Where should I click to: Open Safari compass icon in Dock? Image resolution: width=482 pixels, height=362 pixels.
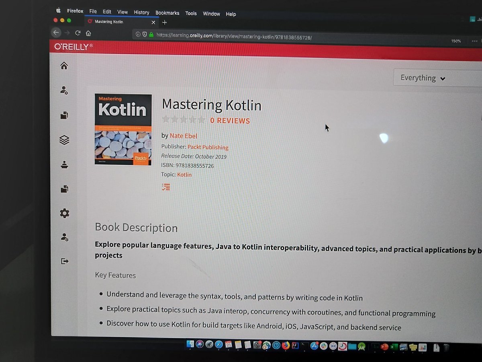219,345
